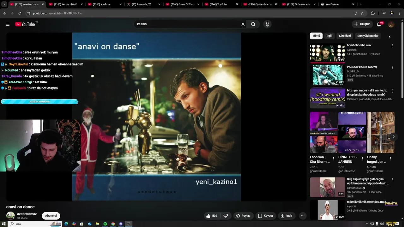
Task: Open options menu for bombabomba.wav video
Action: (x=393, y=46)
